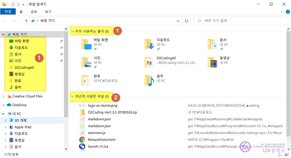Viewport: 291px width, 158px height.
Task: Select markdown.json in Local Programs path
Action: tap(99, 126)
